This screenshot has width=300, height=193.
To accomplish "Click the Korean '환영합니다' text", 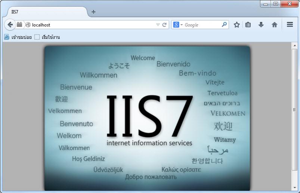I will (207, 161).
